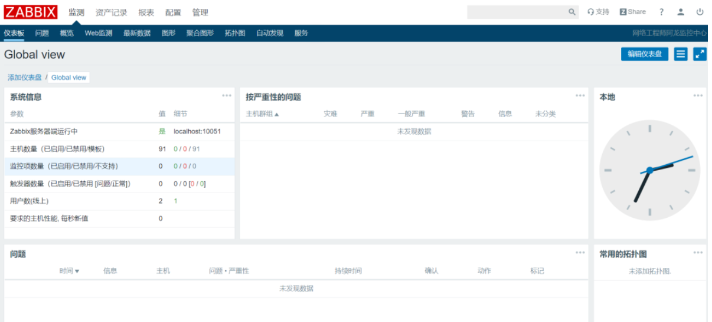This screenshot has width=712, height=322.
Task: Select the 图形 submenu tab
Action: point(169,33)
